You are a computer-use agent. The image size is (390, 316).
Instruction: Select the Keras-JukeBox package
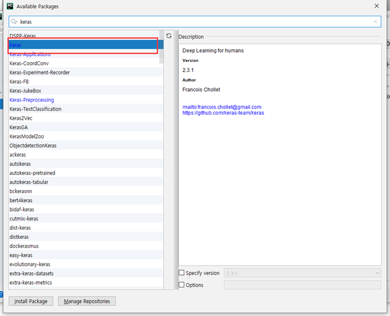[x=86, y=91]
